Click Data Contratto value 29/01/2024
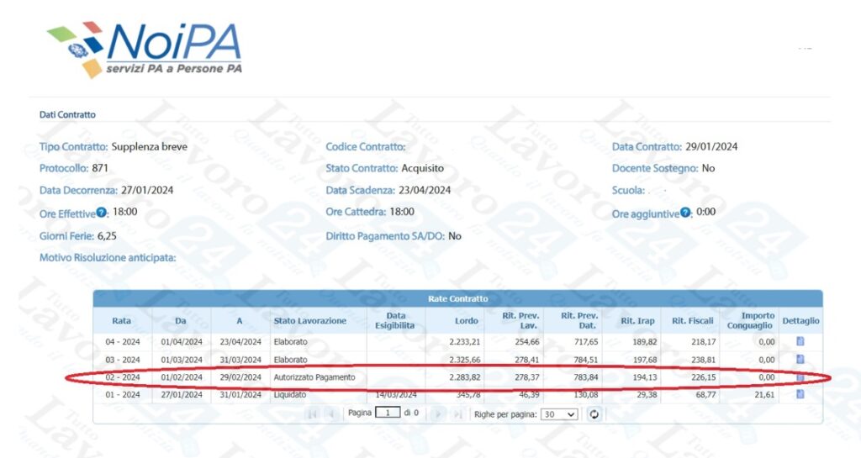Image resolution: width=861 pixels, height=458 pixels. click(x=711, y=146)
